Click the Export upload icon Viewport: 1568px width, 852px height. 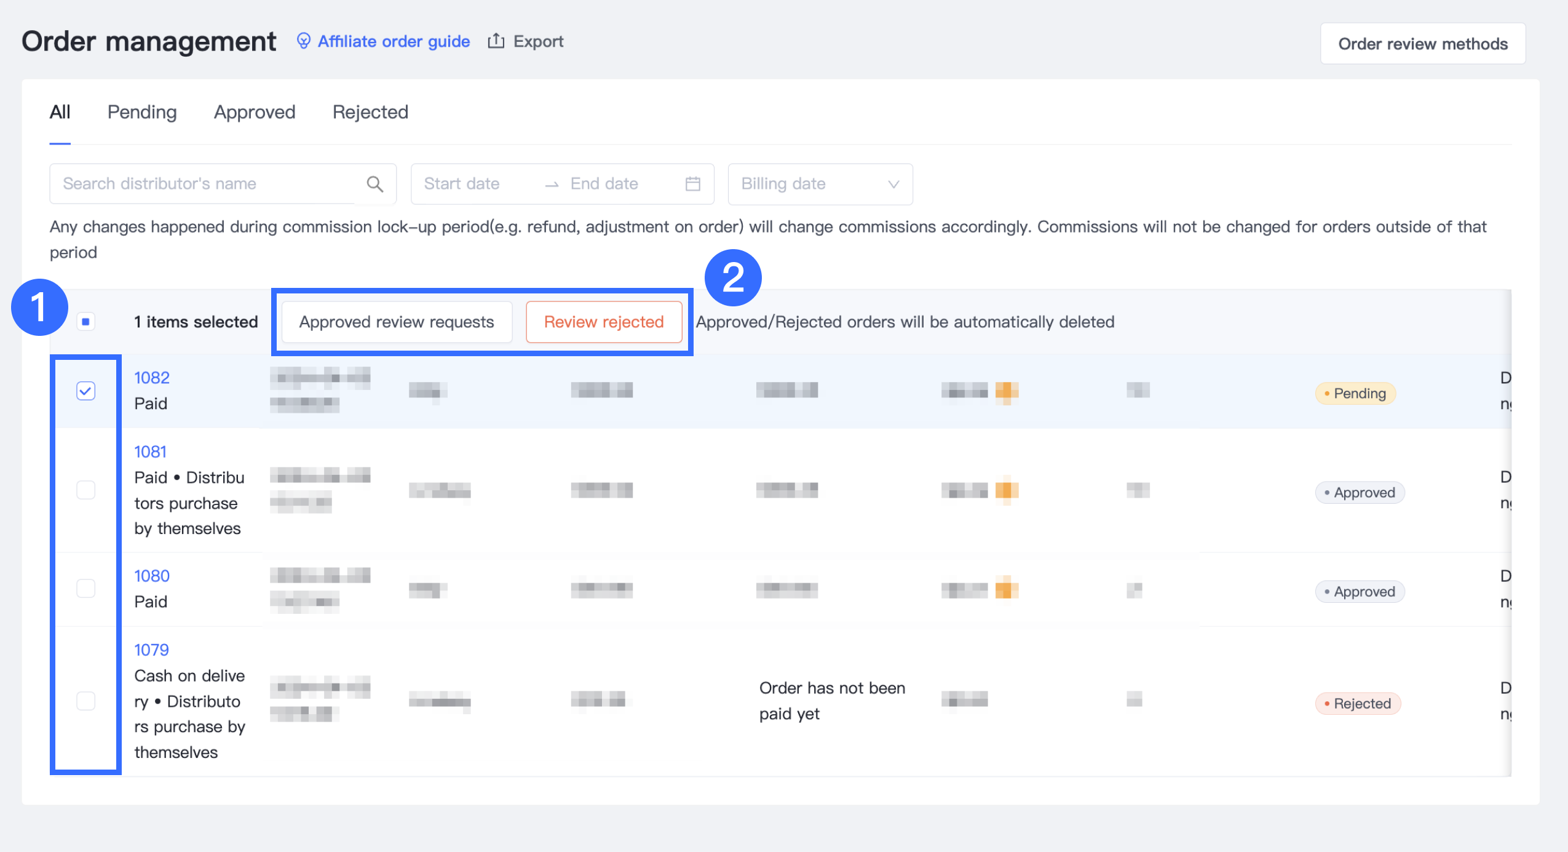496,41
